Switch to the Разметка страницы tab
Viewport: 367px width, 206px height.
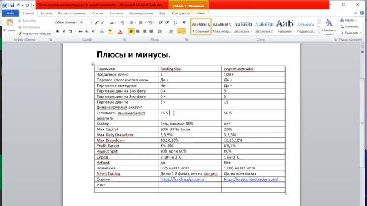[72, 13]
